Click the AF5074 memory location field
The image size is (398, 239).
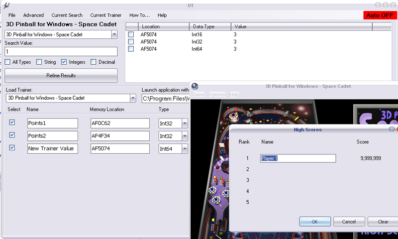click(x=120, y=148)
